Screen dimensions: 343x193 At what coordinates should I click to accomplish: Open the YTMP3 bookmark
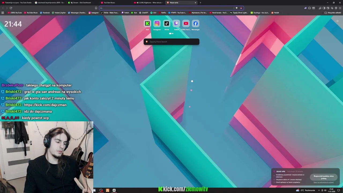tap(177, 13)
